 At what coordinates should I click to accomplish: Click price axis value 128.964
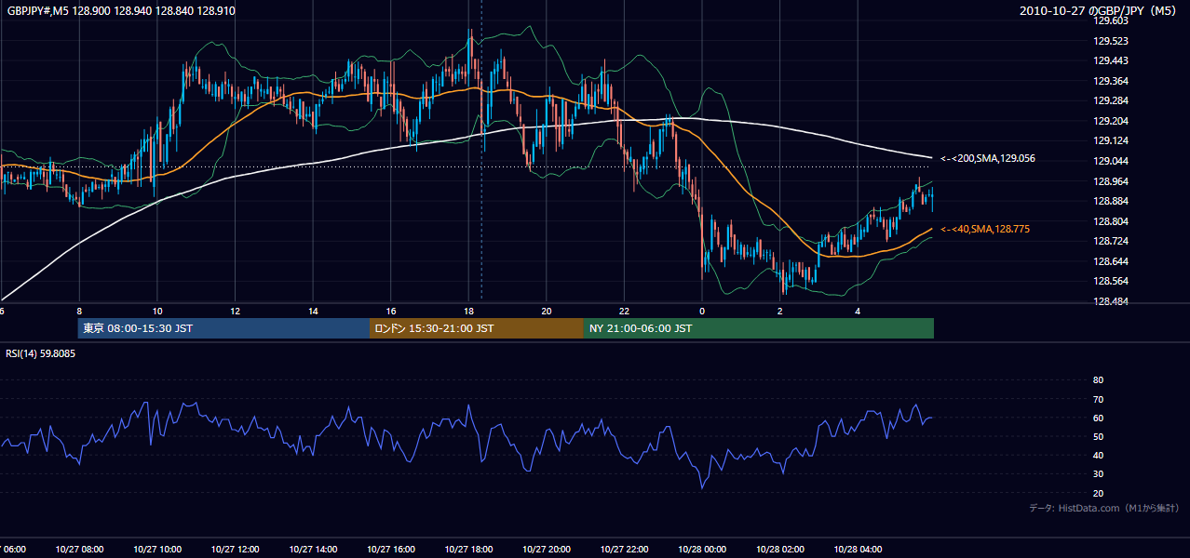click(1110, 181)
